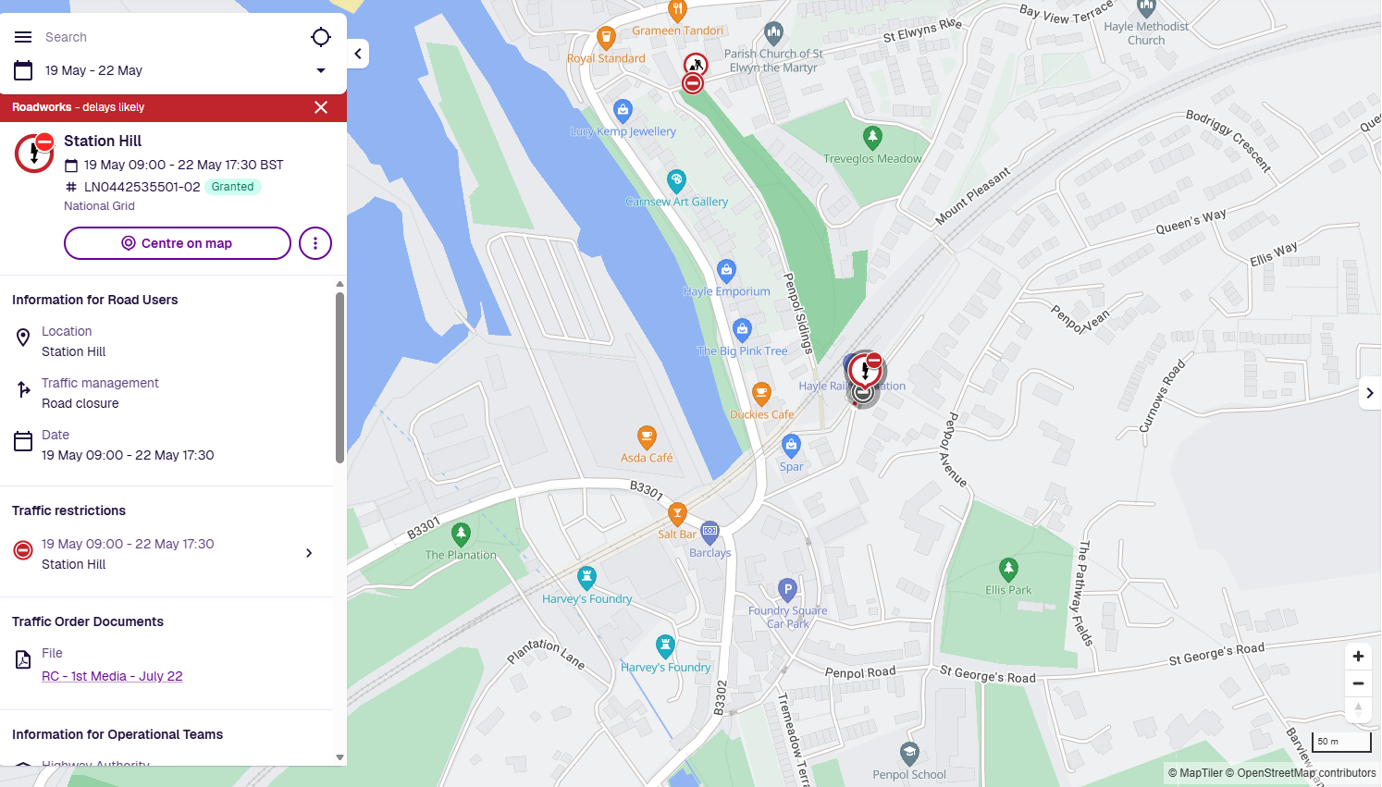
Task: Open the three-dot more options button
Action: click(315, 243)
